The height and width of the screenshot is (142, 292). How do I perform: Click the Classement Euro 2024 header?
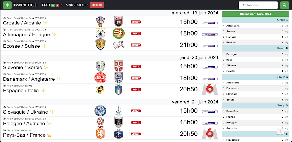(255, 14)
